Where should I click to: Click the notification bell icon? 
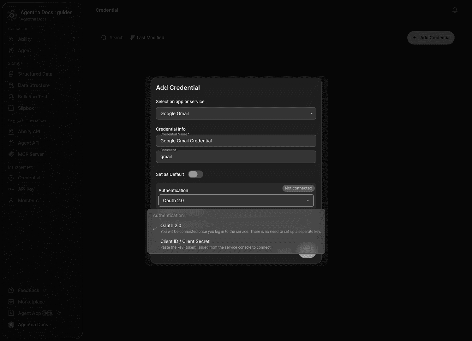click(455, 10)
